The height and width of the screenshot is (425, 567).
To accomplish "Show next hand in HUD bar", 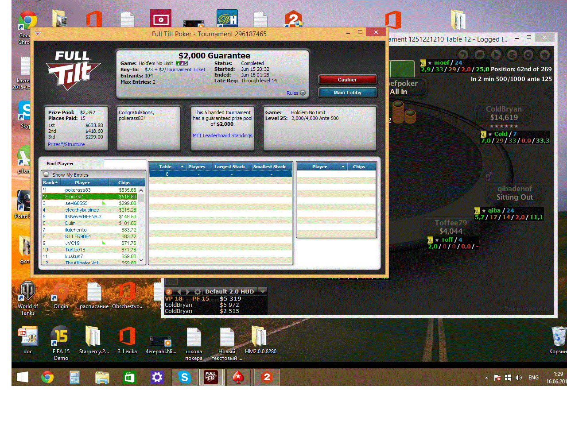I will (188, 291).
